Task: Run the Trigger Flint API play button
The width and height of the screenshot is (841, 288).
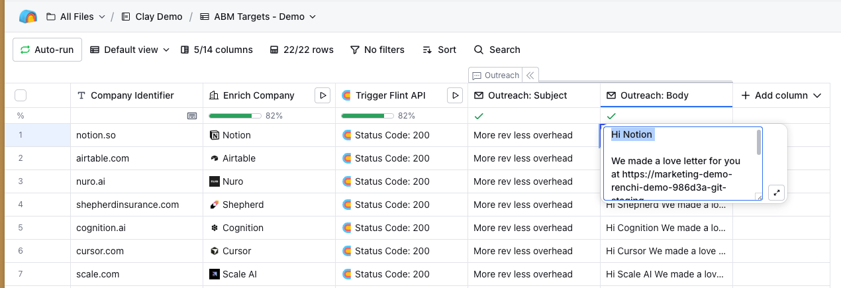Action: point(455,95)
